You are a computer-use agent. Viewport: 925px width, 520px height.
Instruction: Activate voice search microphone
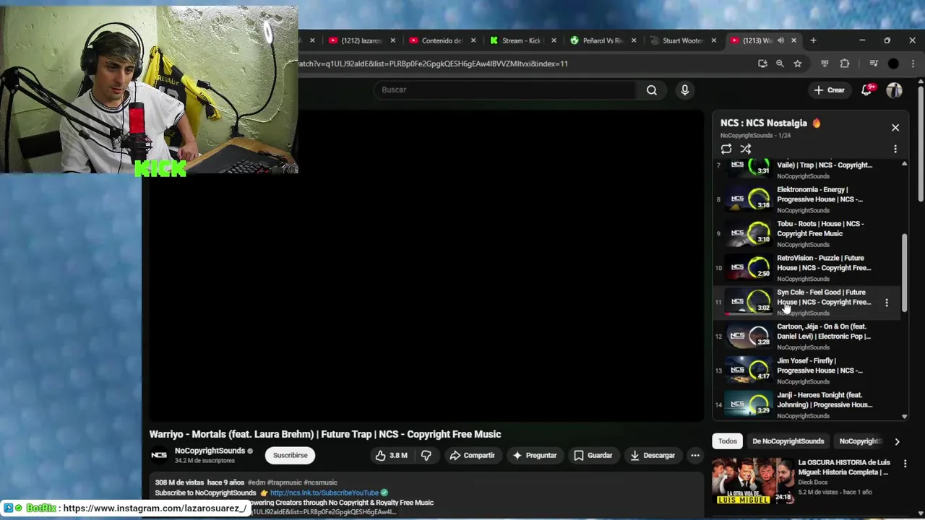684,90
